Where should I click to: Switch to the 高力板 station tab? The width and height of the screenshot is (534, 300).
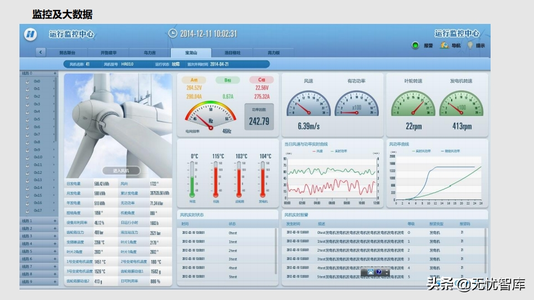[274, 53]
